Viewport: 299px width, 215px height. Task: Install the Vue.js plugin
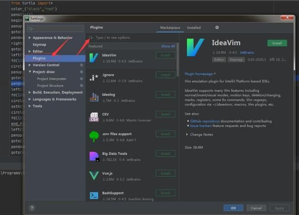pos(166,173)
